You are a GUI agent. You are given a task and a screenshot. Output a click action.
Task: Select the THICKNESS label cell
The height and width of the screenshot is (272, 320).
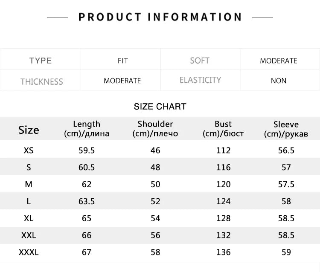[41, 81]
